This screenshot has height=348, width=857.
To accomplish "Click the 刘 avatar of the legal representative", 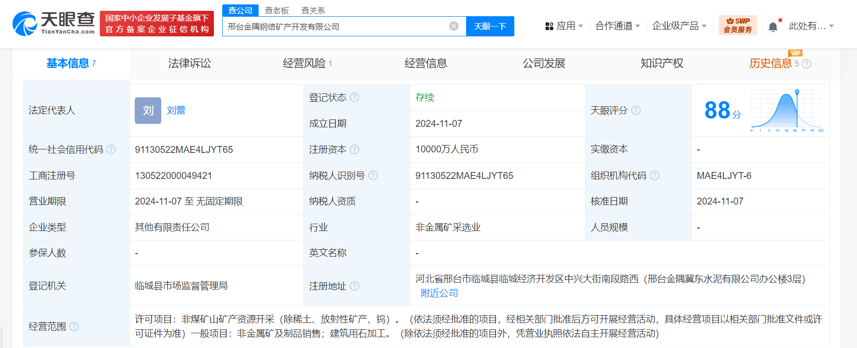I will [x=148, y=111].
